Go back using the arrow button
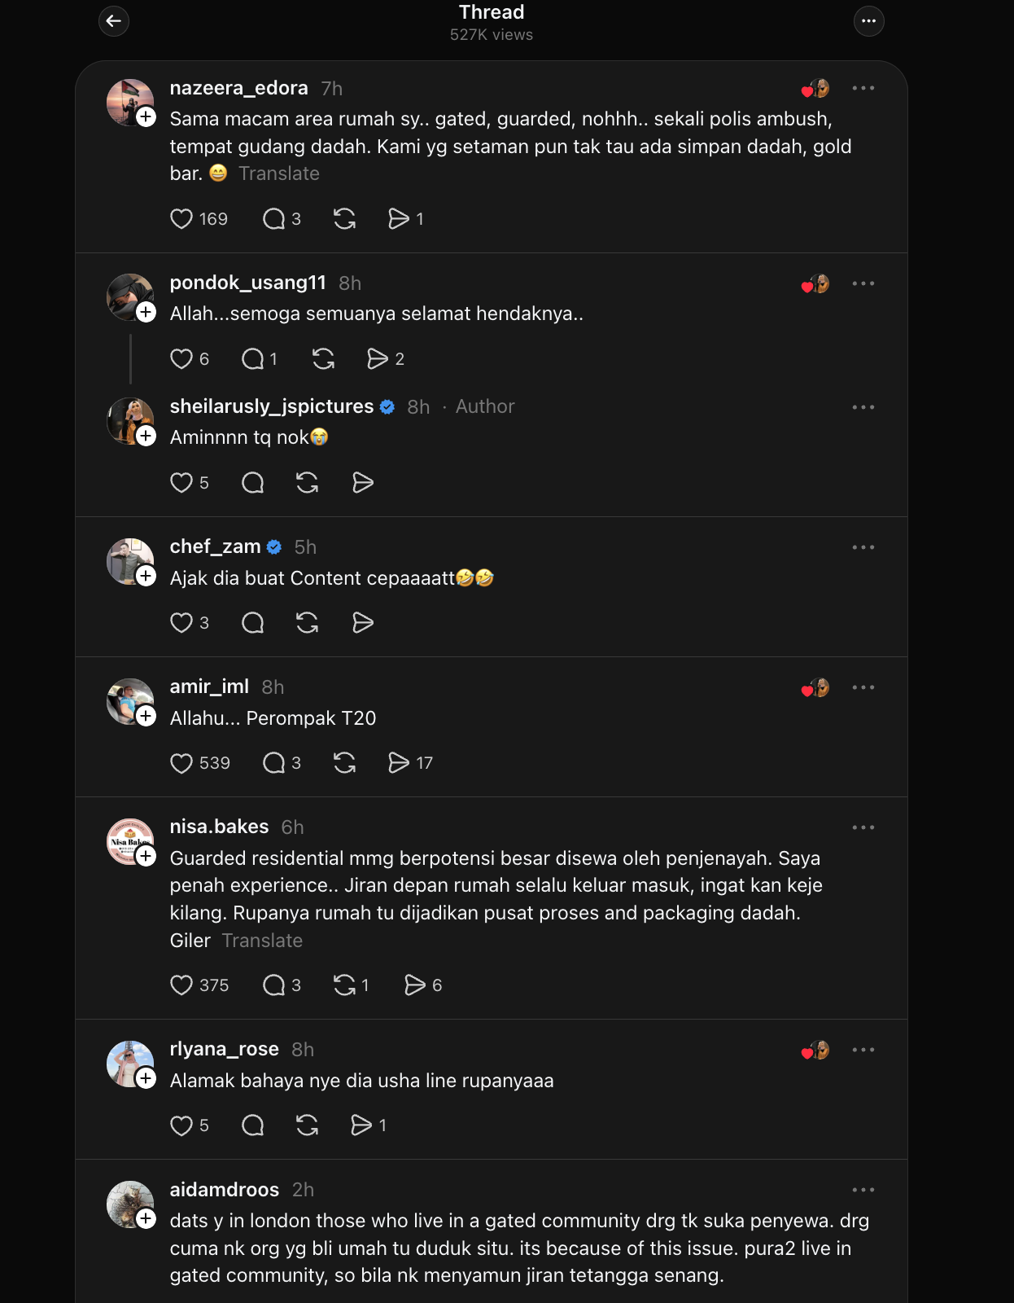Screen dimensions: 1014x1303 tap(114, 21)
